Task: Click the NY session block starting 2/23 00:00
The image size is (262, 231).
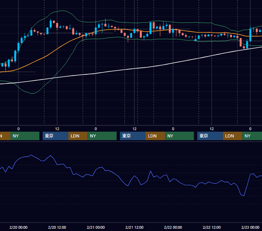Action: pyautogui.click(x=252, y=136)
